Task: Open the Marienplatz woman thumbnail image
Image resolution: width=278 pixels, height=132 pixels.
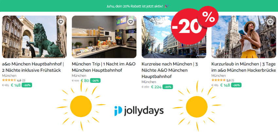Action: (x=244, y=37)
